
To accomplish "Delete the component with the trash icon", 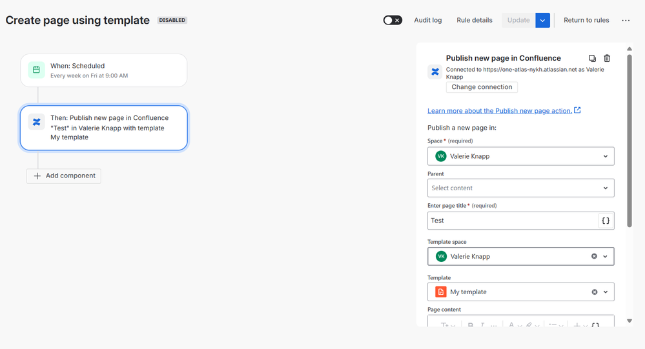I will tap(607, 58).
